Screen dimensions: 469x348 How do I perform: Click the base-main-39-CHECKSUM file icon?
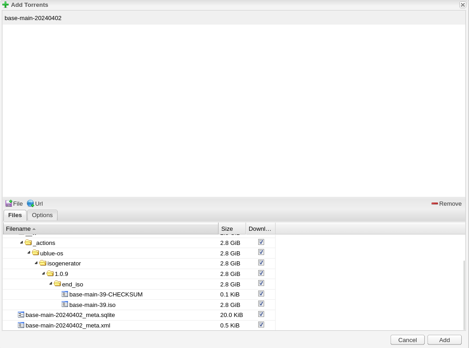[x=65, y=294]
